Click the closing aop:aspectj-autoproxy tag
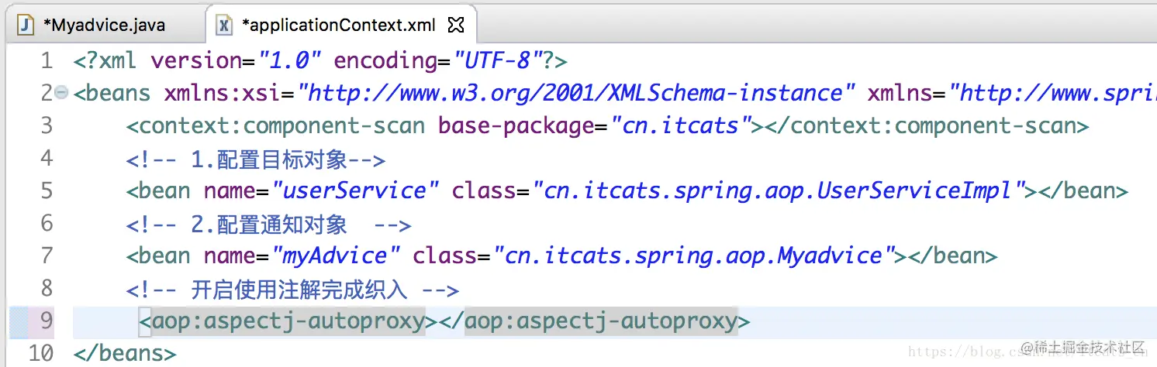This screenshot has width=1157, height=367. pyautogui.click(x=594, y=321)
